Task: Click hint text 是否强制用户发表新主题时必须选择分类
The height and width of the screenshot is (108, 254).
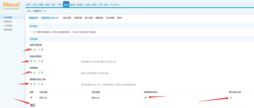Action: click(x=98, y=62)
